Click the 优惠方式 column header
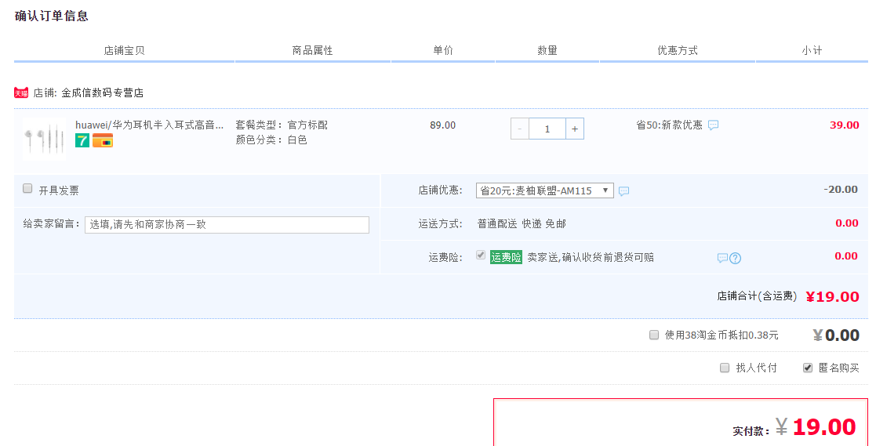The width and height of the screenshot is (876, 446). pyautogui.click(x=678, y=50)
